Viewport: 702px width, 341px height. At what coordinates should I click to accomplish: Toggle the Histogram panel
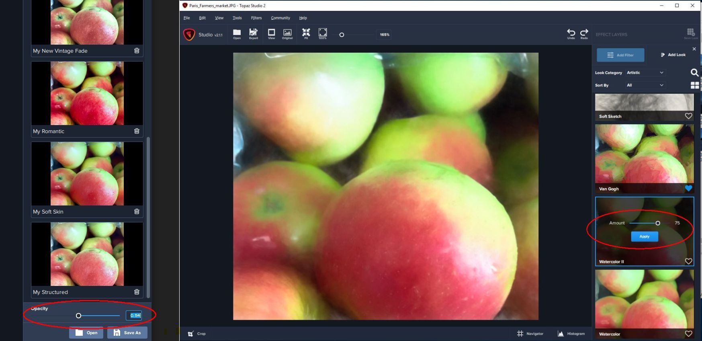click(571, 333)
